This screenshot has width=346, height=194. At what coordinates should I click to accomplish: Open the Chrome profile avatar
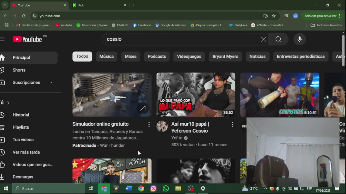[x=295, y=16]
